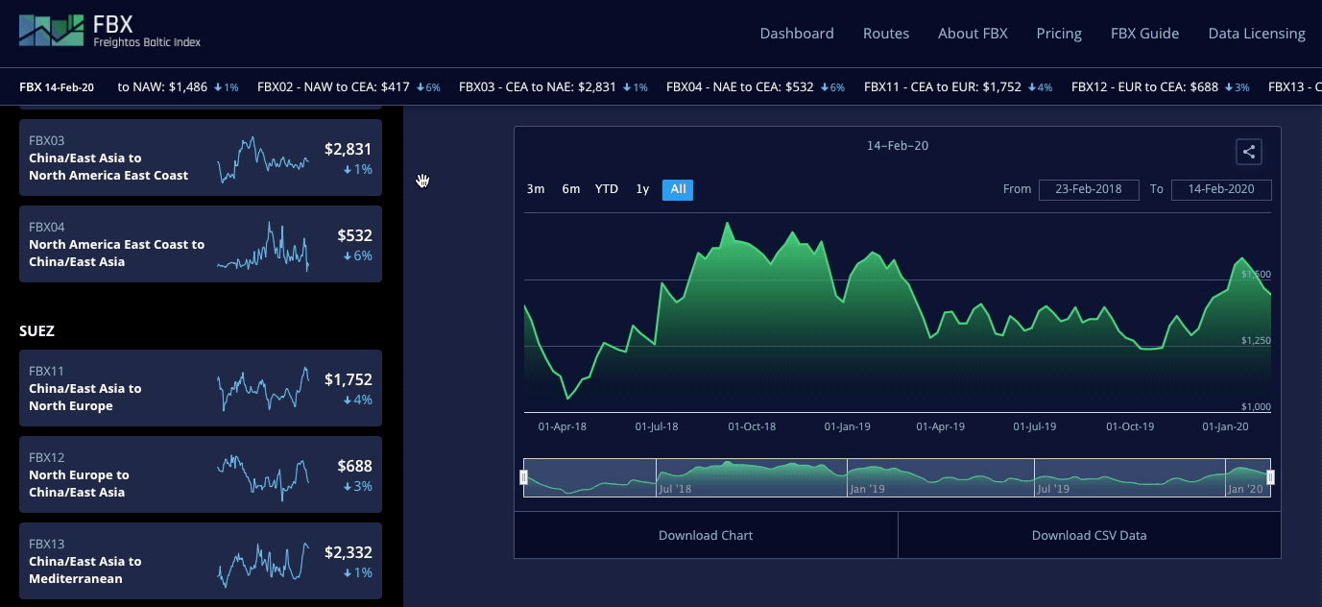Click the Jul '18 navigator label
The image size is (1322, 607).
tap(675, 489)
